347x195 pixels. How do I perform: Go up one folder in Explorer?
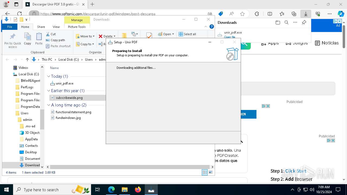pyautogui.click(x=27, y=60)
